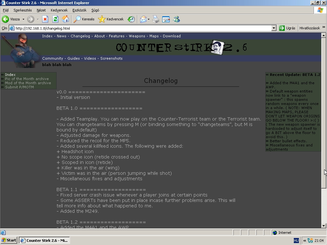The height and width of the screenshot is (245, 327).
Task: Open the Súgó menu
Action: [x=95, y=10]
